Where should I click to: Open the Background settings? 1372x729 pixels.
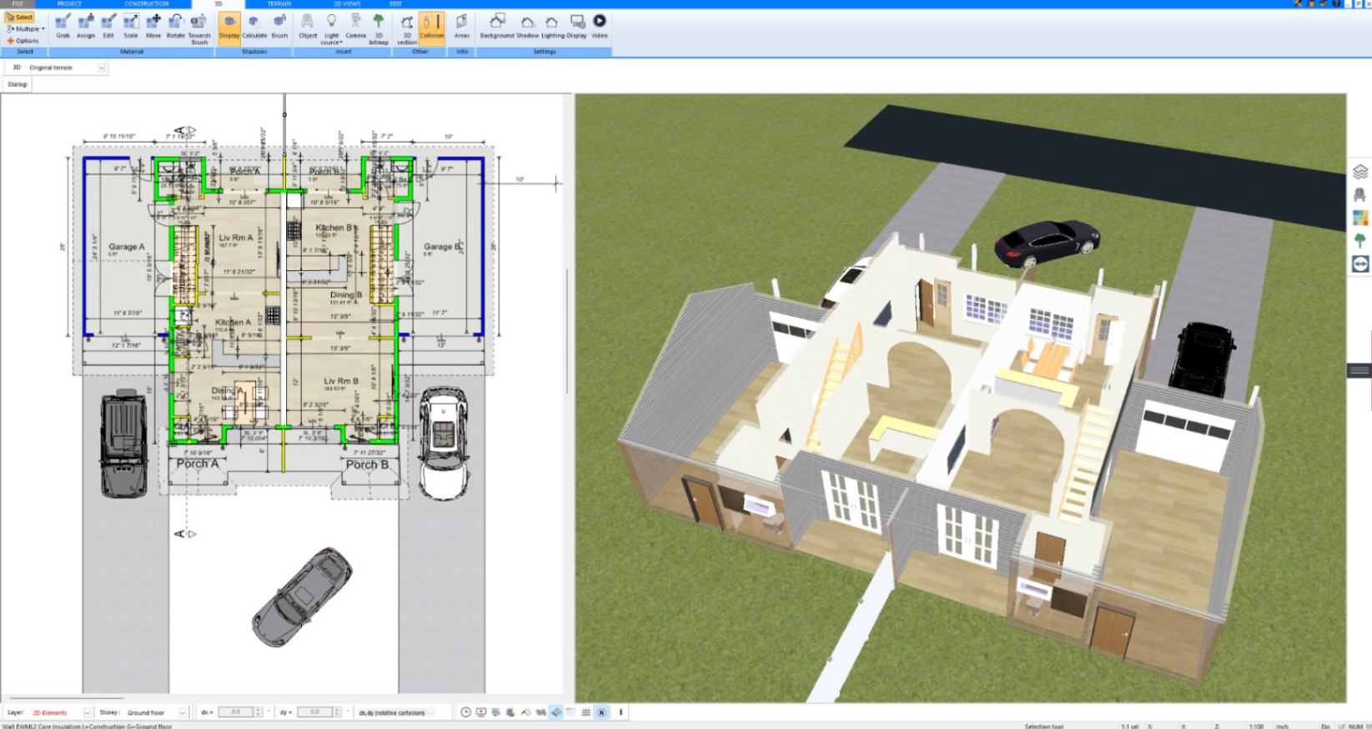497,27
